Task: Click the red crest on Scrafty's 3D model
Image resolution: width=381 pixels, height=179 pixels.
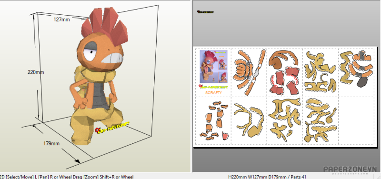Action: point(105,26)
